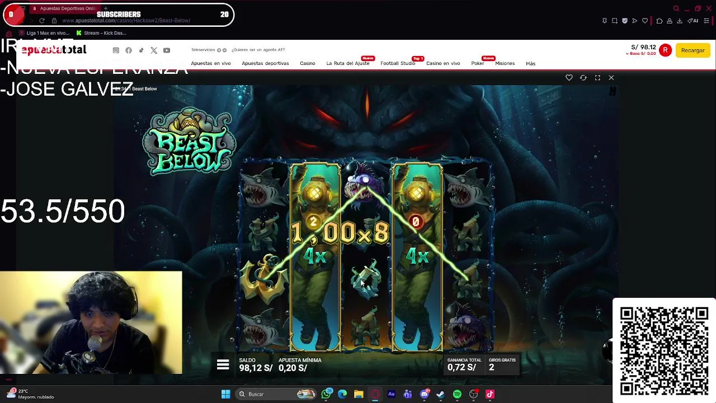Open Spotify from the taskbar
The image size is (716, 403).
[x=457, y=394]
